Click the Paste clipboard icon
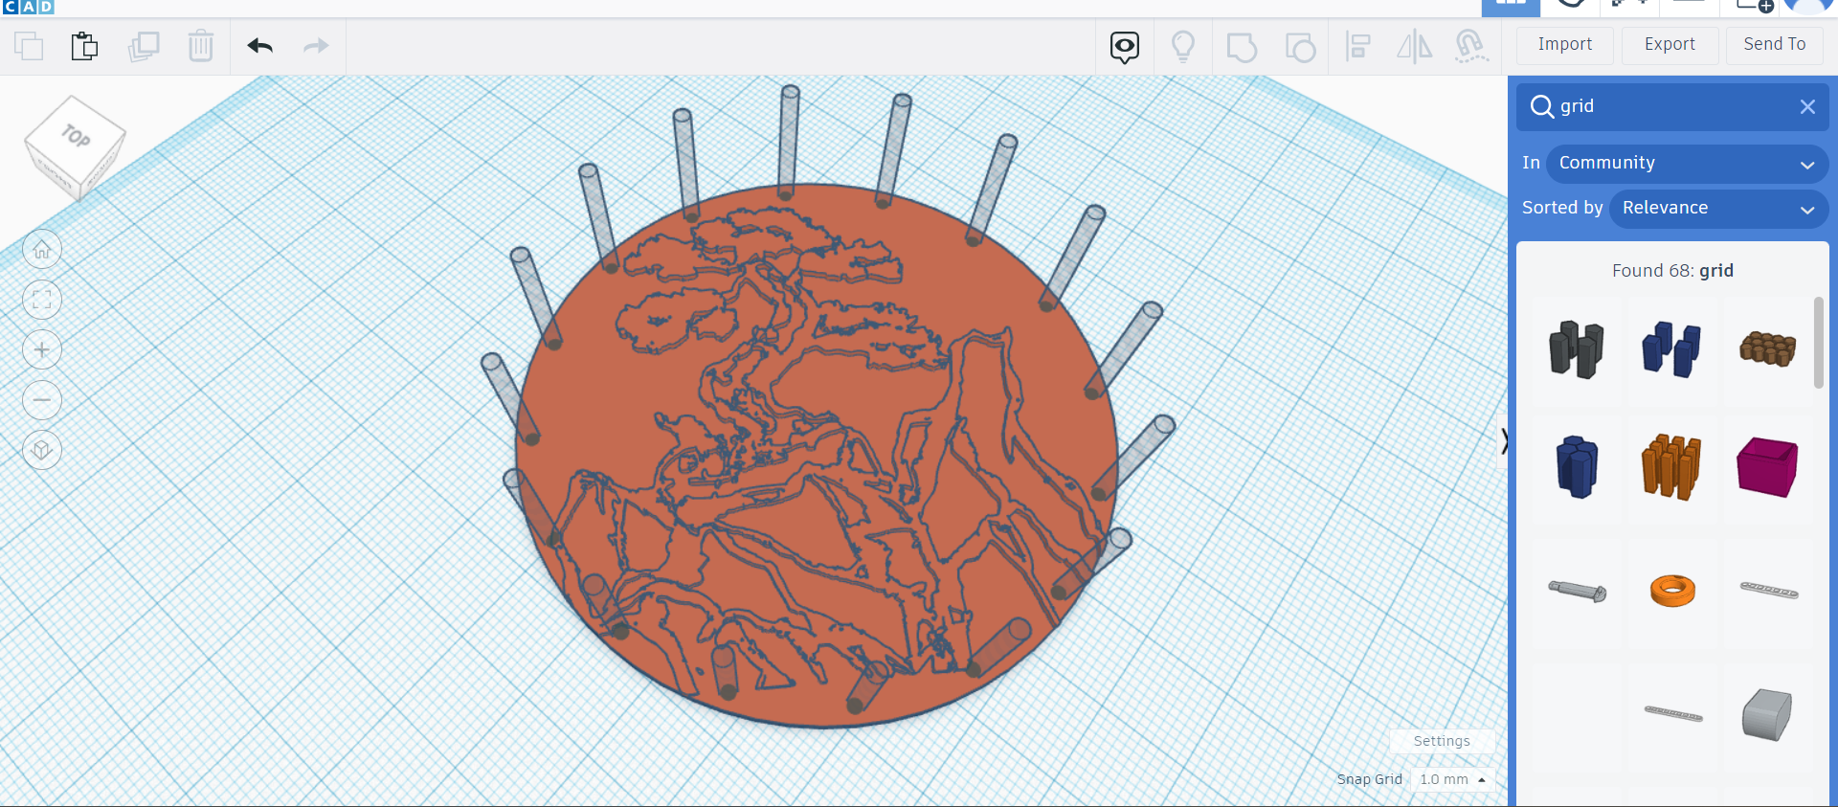The width and height of the screenshot is (1838, 807). [x=84, y=46]
